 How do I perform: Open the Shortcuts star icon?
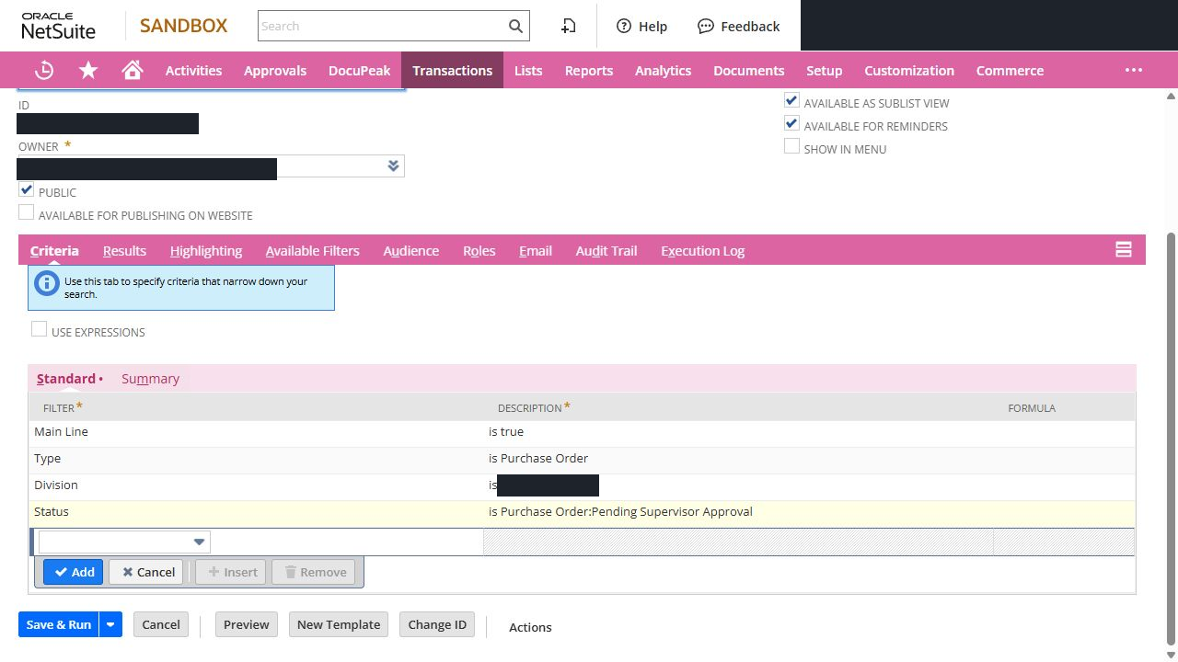(x=88, y=70)
